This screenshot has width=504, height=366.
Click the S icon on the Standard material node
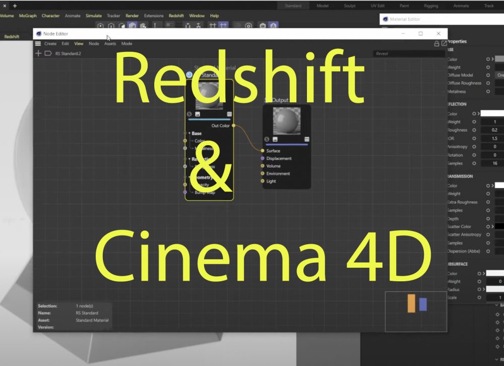coord(189,114)
